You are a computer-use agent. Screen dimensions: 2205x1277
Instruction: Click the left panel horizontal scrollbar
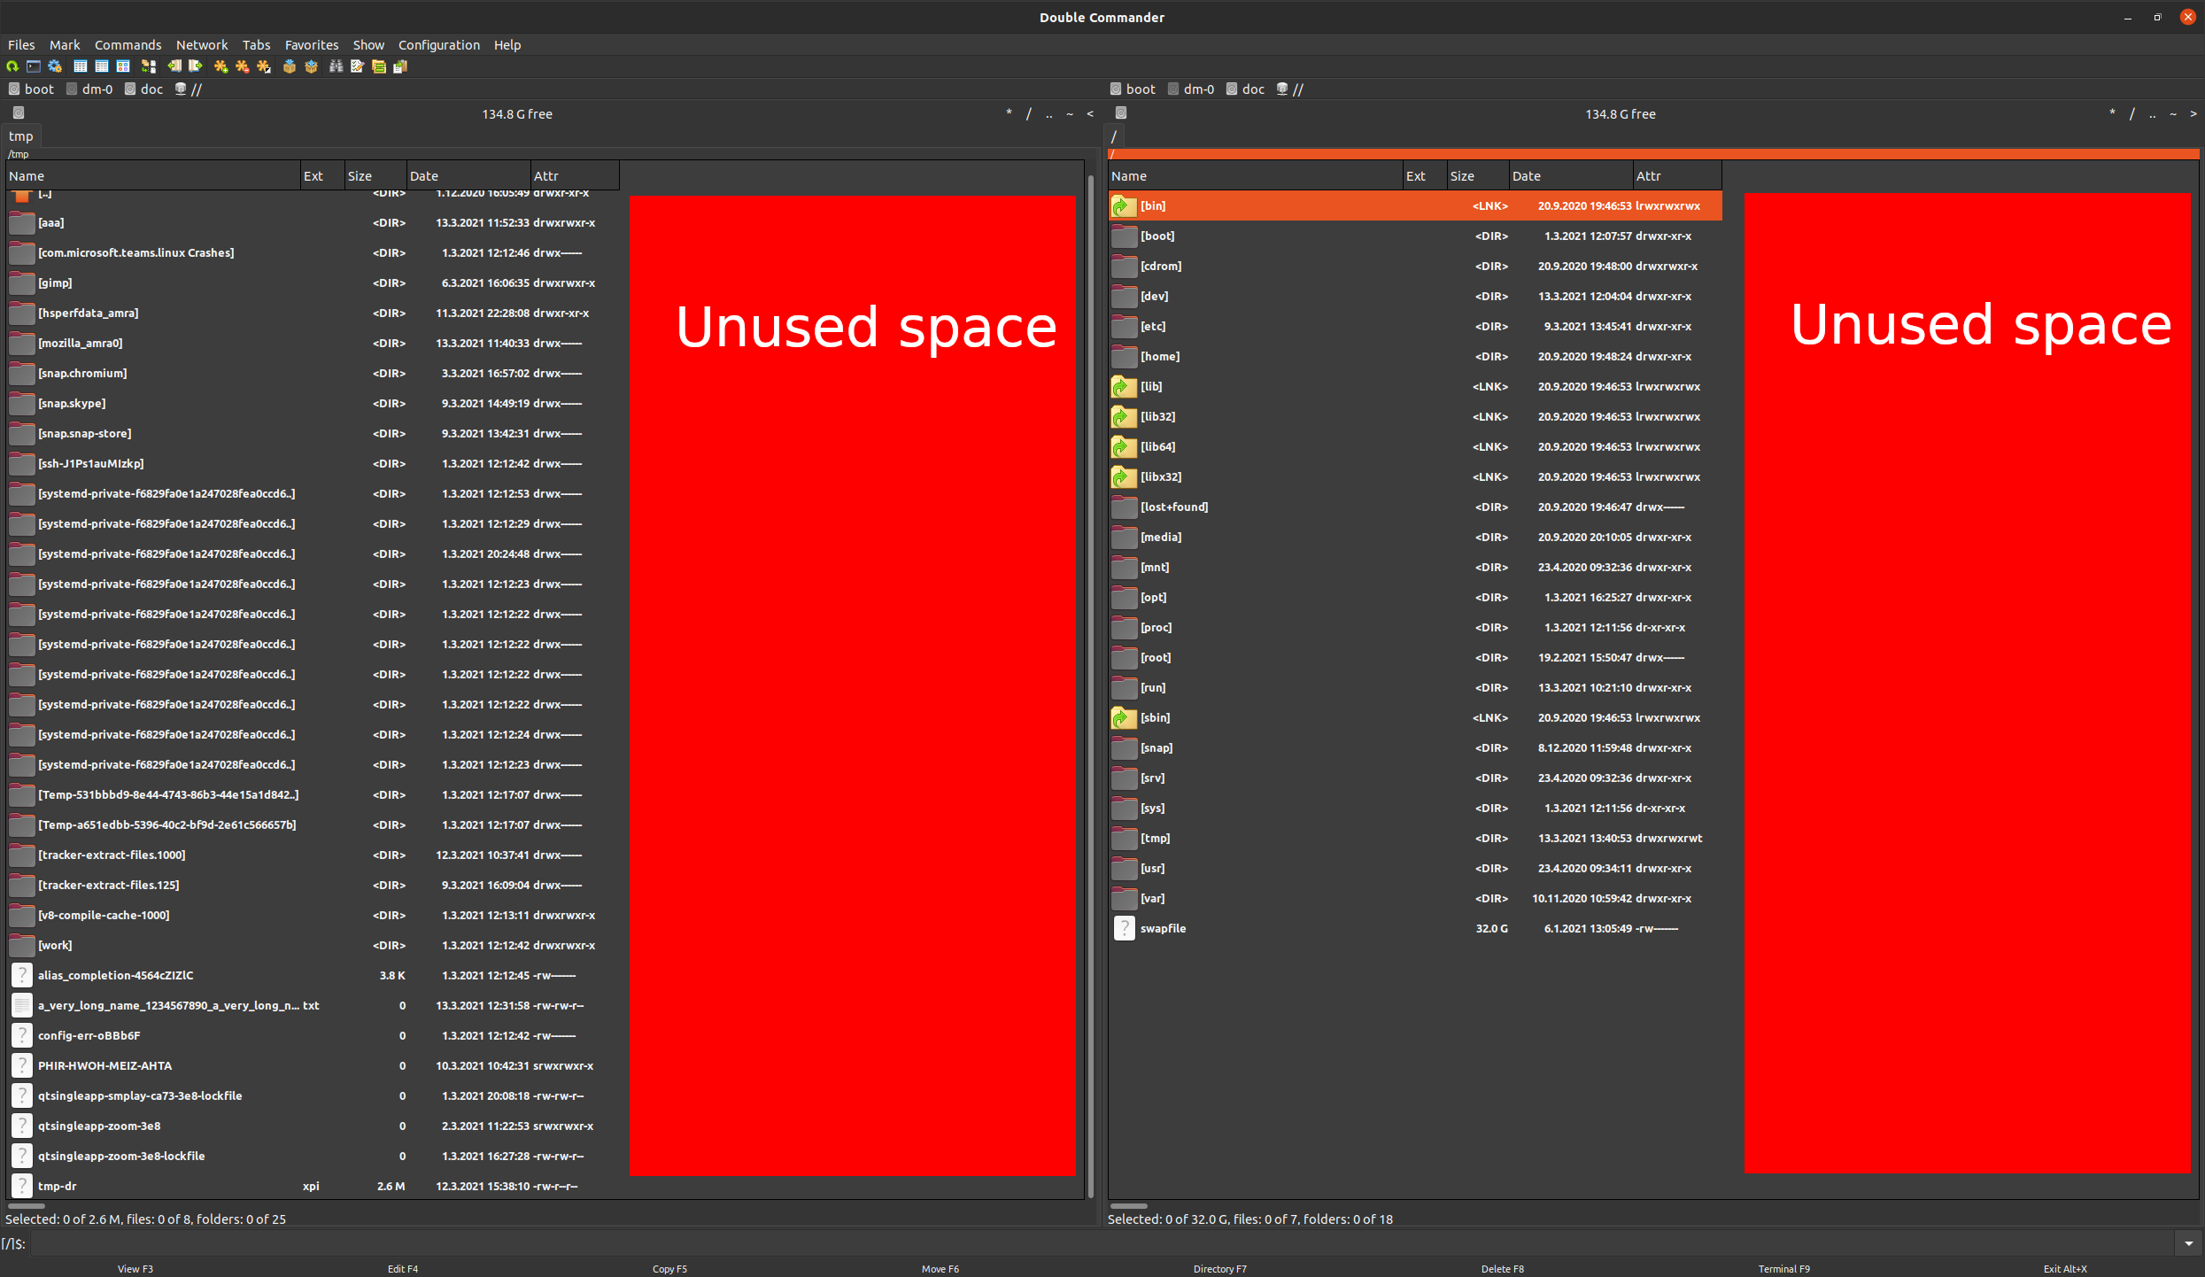pos(27,1205)
